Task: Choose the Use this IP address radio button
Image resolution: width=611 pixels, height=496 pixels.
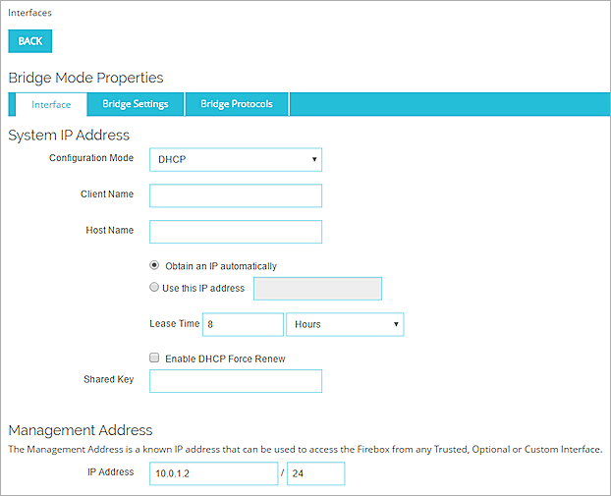Action: [x=154, y=288]
